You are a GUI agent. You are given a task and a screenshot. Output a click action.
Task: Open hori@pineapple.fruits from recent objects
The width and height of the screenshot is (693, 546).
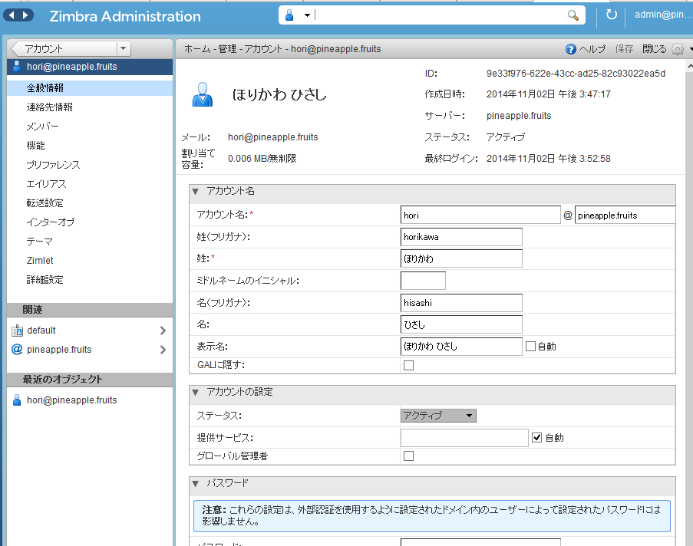tap(71, 400)
